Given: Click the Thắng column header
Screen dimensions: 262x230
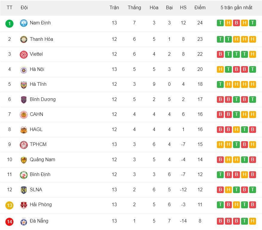Looking at the screenshot, I should 134,7.
